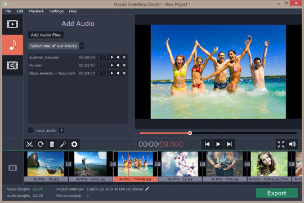Mute summer_fun.wav track
The height and width of the screenshot is (203, 304).
tap(118, 58)
